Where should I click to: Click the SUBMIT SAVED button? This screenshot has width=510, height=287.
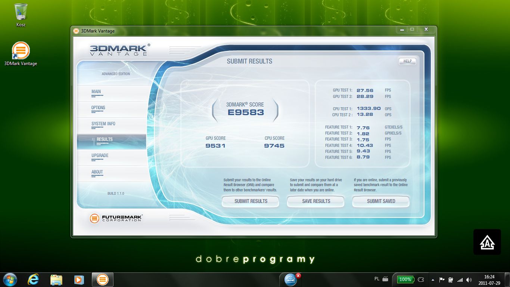pos(381,201)
